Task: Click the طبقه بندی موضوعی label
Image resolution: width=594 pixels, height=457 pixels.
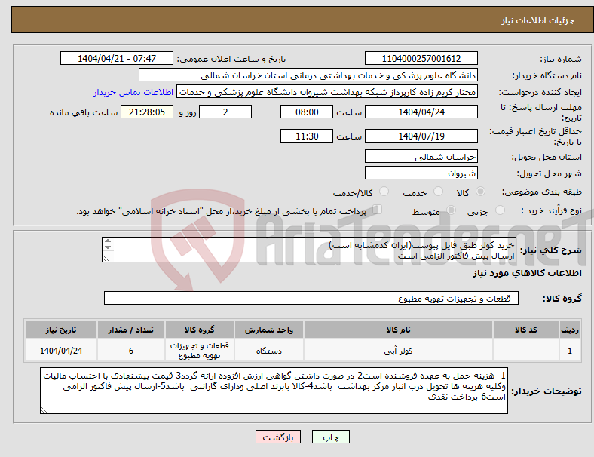Action: pos(542,192)
